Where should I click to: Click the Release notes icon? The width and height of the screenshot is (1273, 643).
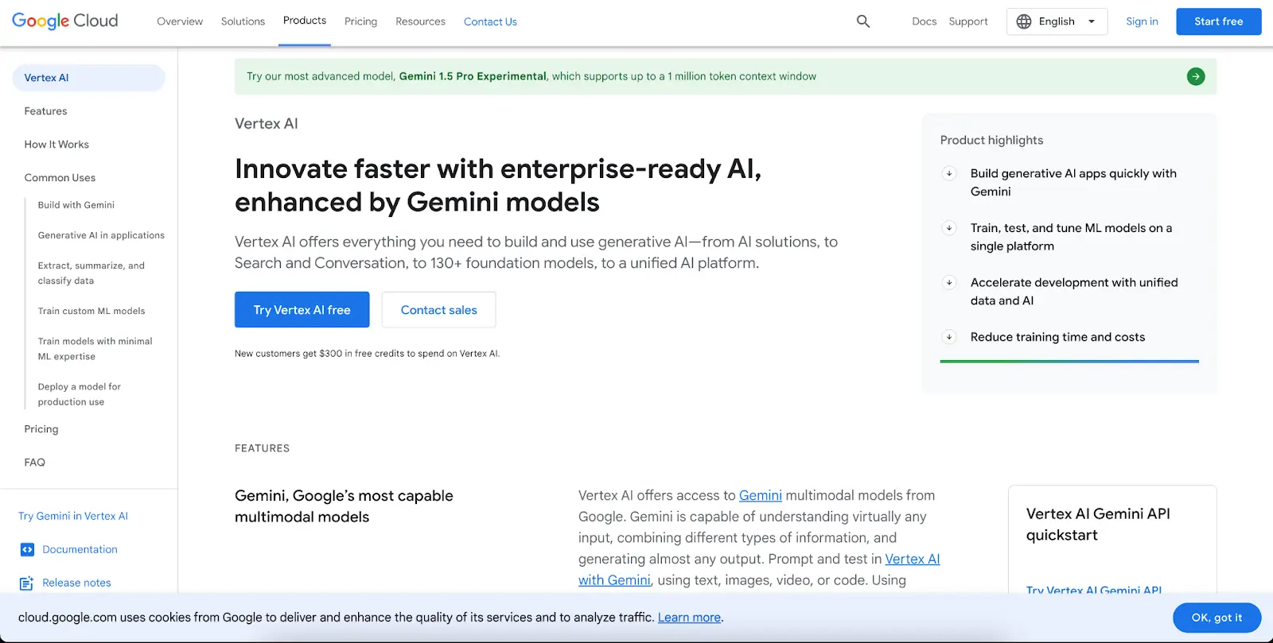(27, 583)
